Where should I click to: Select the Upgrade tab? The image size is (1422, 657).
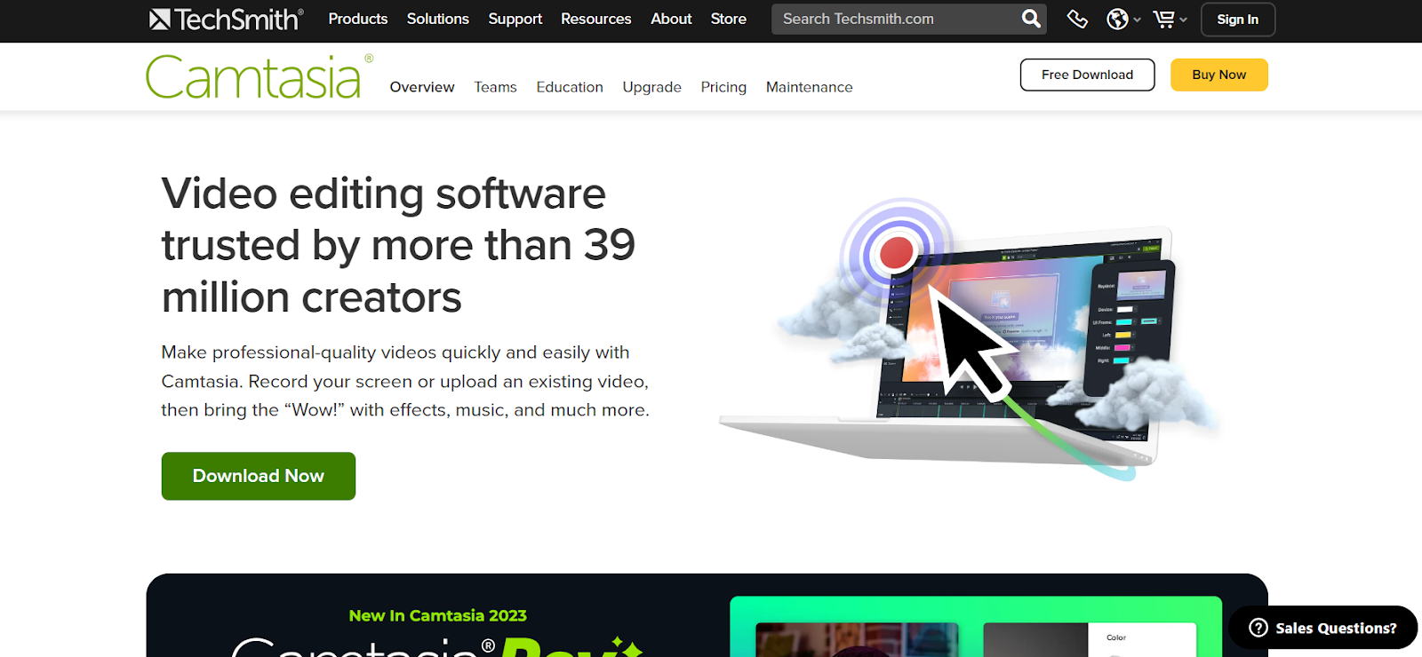click(x=652, y=87)
